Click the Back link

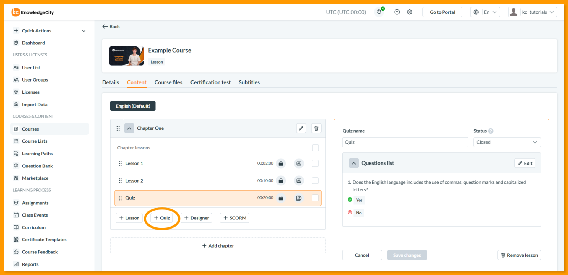tap(111, 27)
